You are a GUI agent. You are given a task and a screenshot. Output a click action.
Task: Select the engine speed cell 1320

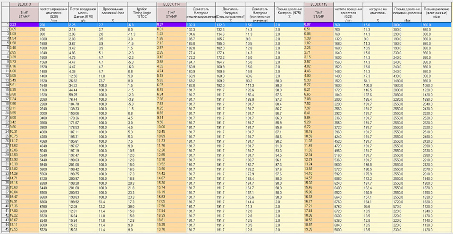coord(348,38)
